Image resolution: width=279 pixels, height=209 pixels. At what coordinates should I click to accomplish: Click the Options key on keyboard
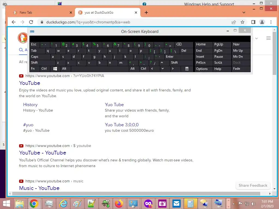pyautogui.click(x=204, y=69)
